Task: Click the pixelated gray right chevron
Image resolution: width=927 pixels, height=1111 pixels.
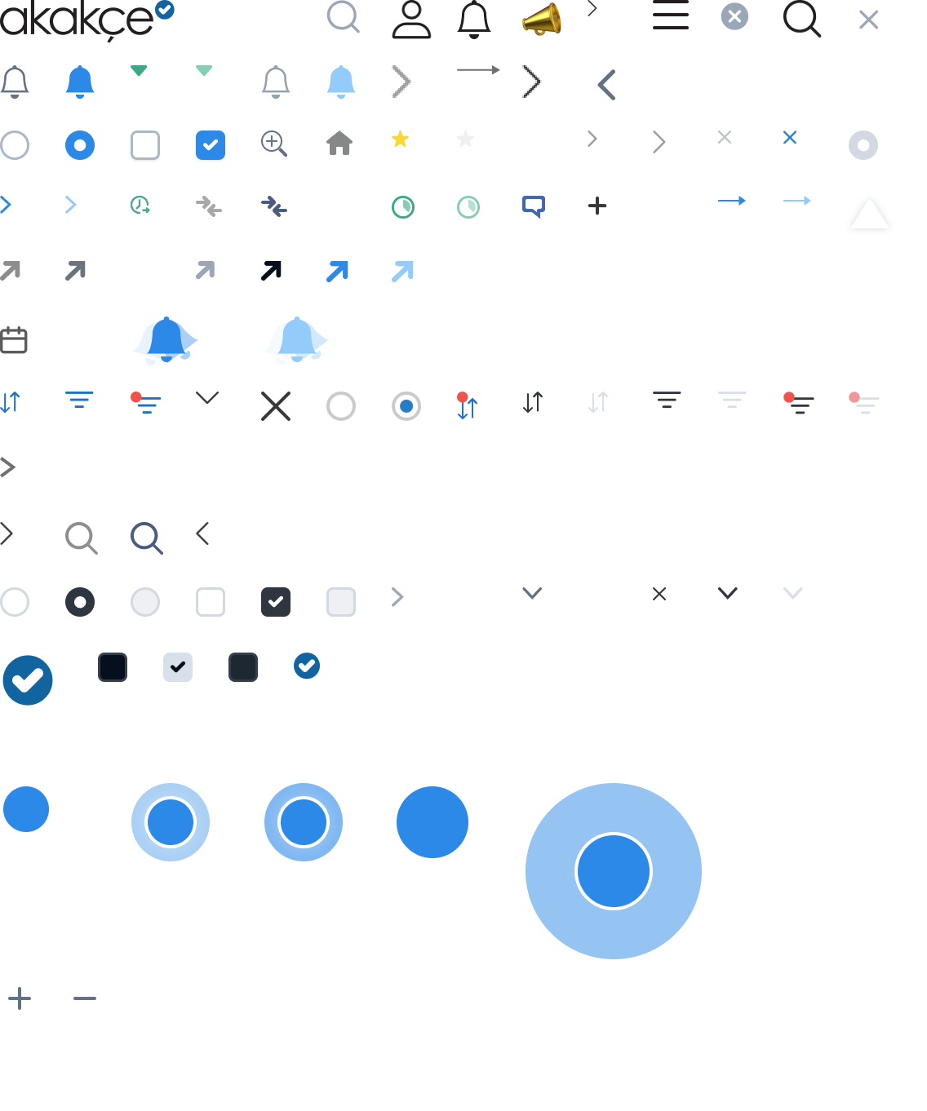Action: 401,82
